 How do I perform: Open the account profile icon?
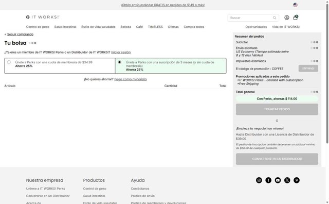point(287,18)
